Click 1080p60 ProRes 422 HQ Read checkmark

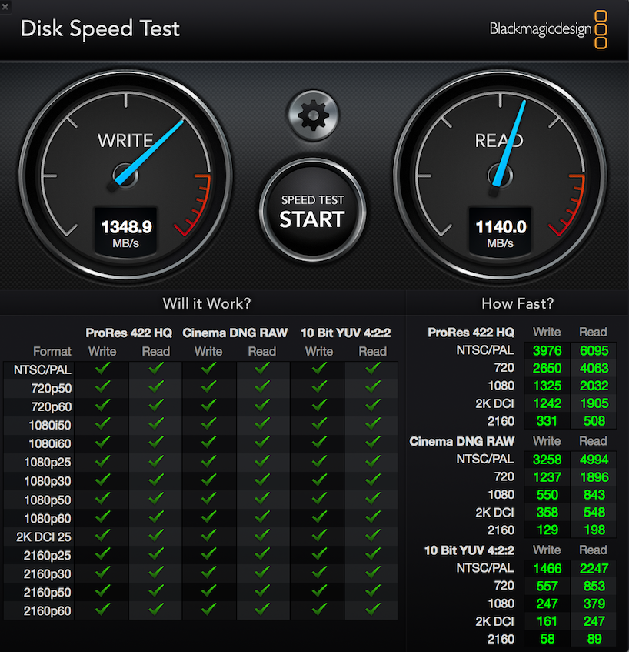click(x=156, y=517)
